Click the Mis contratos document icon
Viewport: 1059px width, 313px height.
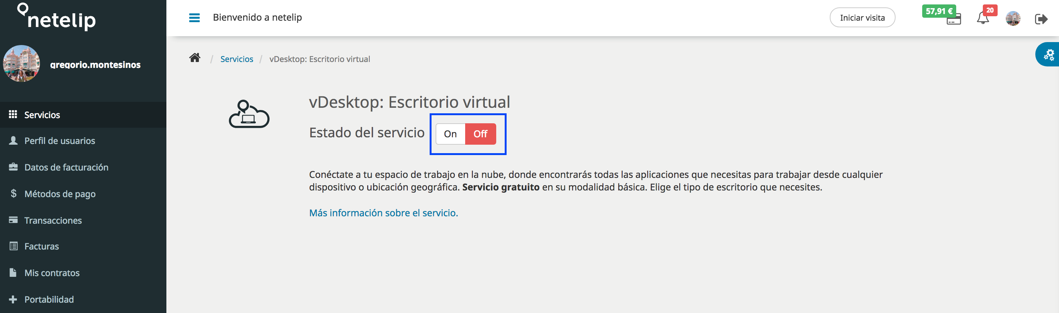[x=13, y=272]
